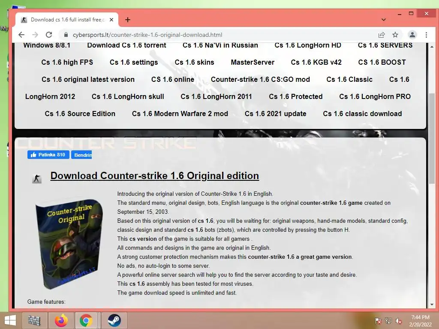Click the network tray icon

[x=388, y=321]
